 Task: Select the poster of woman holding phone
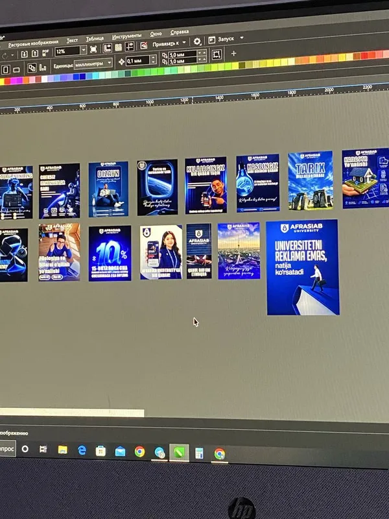pyautogui.click(x=161, y=252)
